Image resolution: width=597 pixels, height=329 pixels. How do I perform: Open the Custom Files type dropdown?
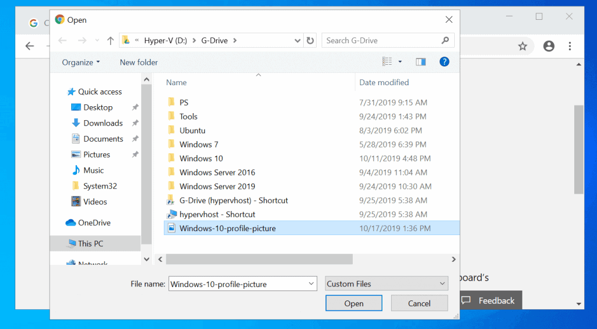pos(387,283)
